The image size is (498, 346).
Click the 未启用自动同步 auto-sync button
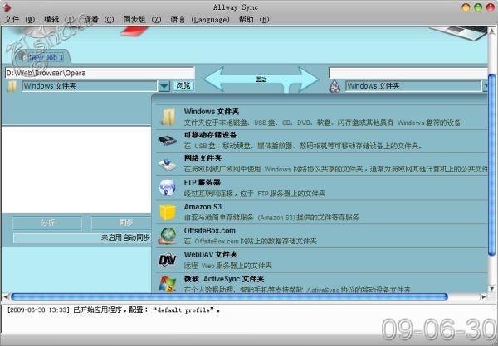coord(82,238)
